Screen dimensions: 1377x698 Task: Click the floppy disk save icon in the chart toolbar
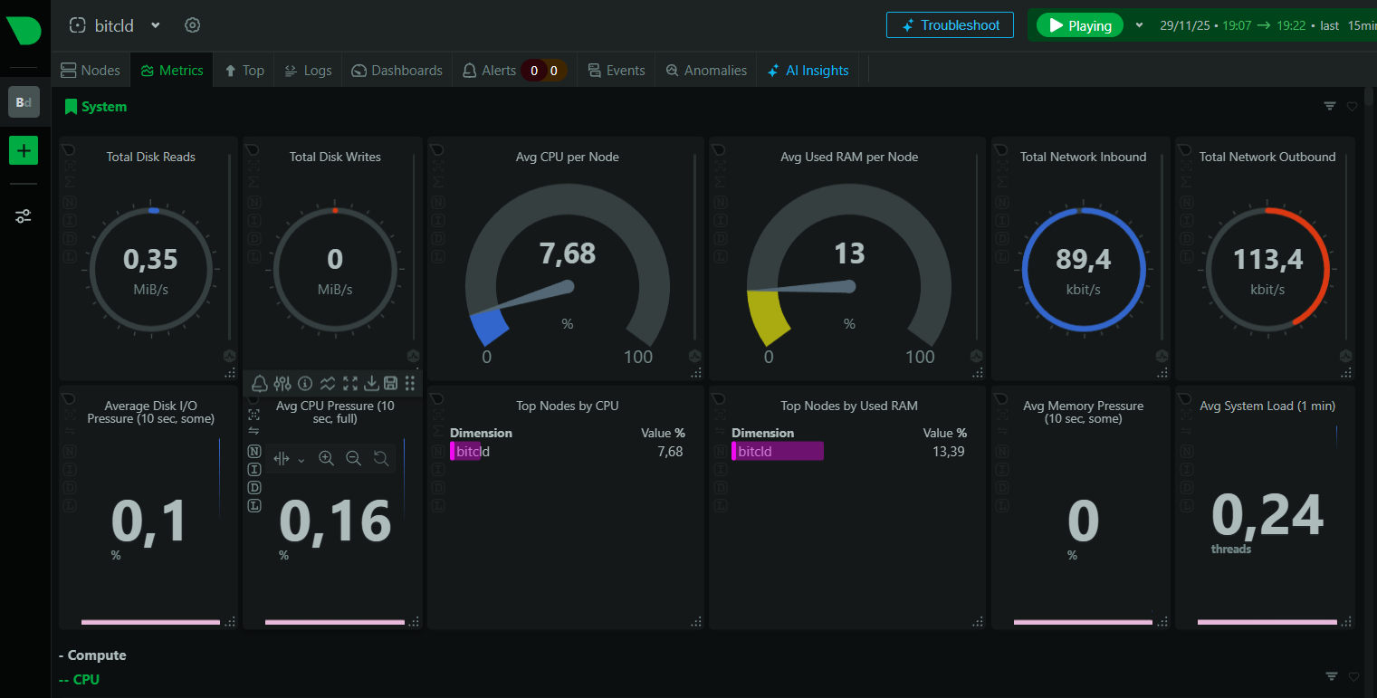pyautogui.click(x=391, y=383)
